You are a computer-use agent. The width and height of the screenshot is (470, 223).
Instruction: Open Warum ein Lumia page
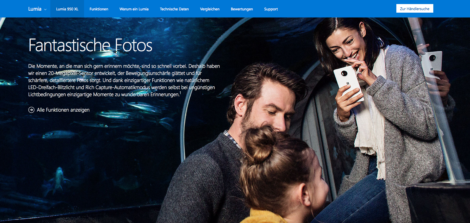point(134,9)
